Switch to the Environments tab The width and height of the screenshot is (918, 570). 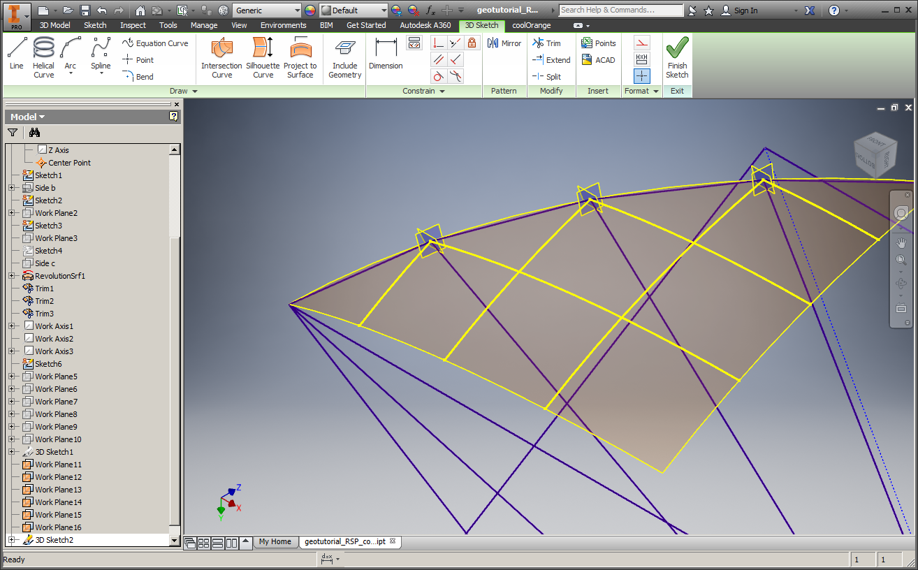point(284,25)
